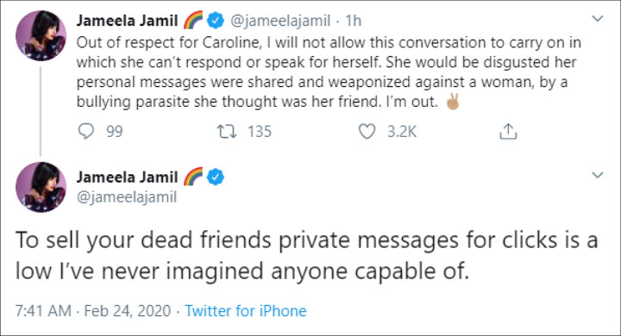Click verified badge on second tweet
The width and height of the screenshot is (621, 336).
point(216,177)
